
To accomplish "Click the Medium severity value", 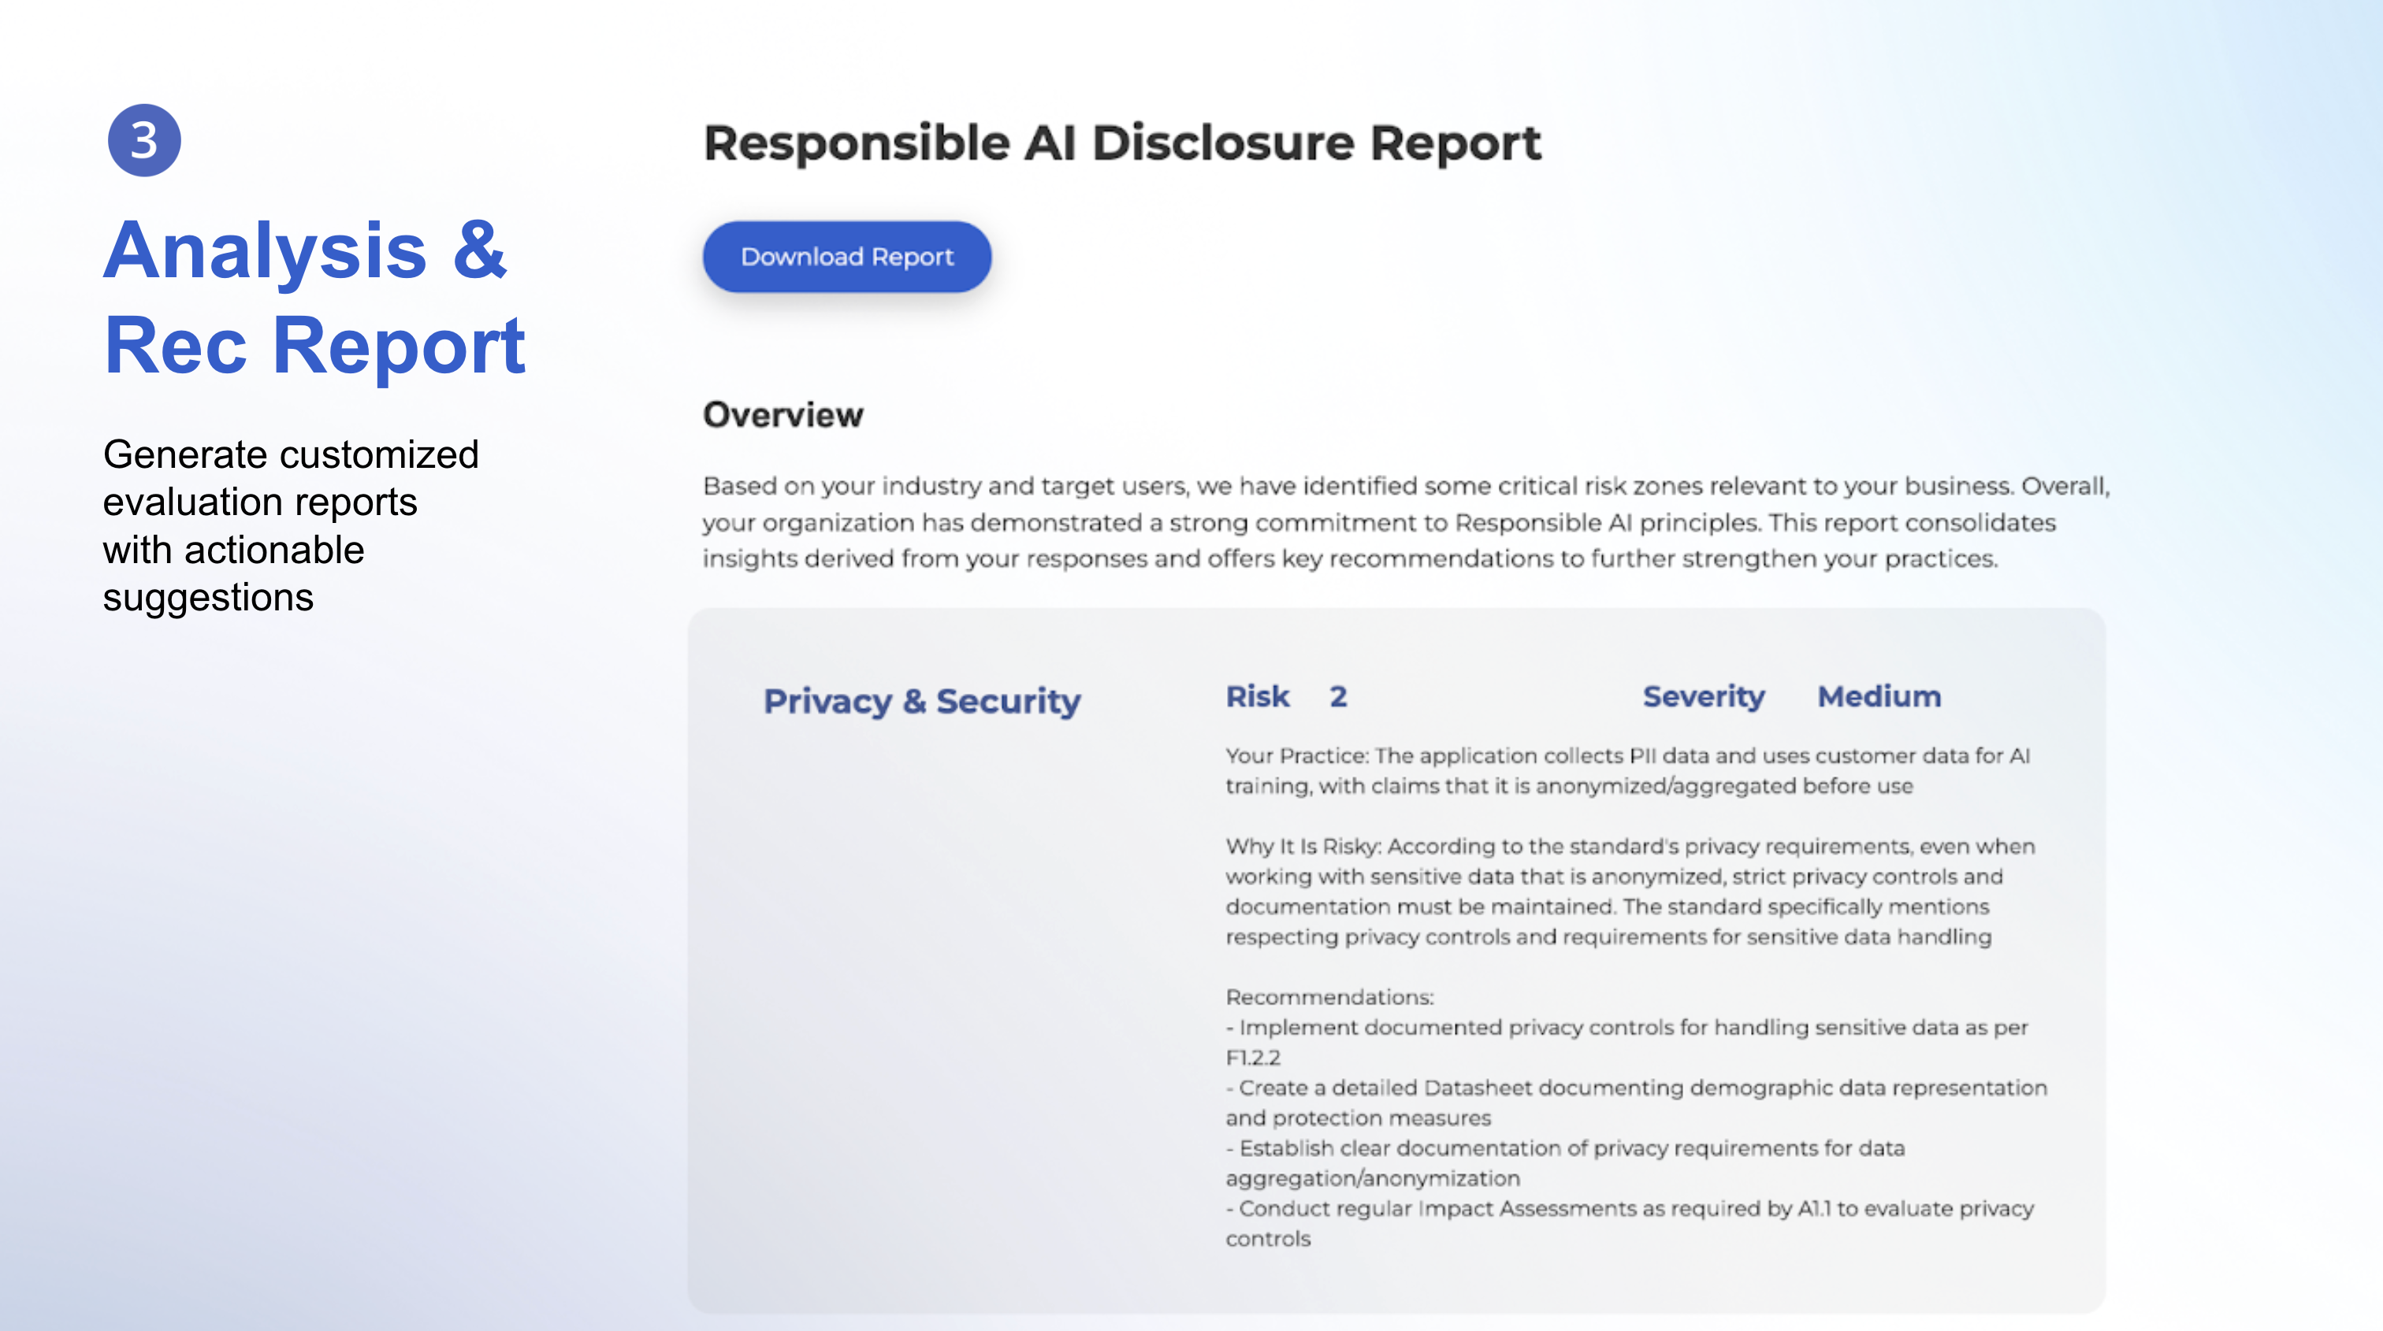I will 1879,696.
